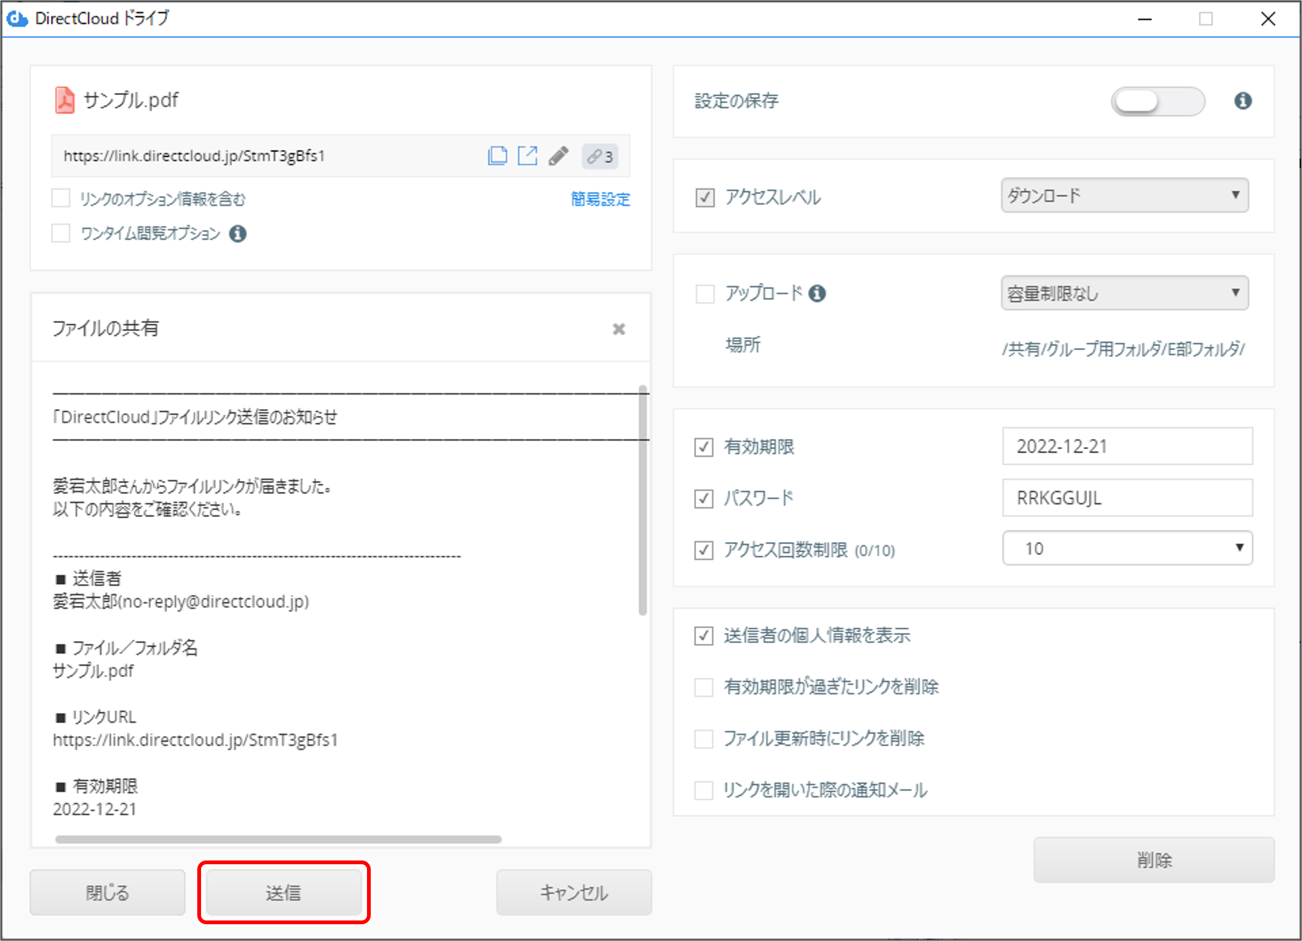Close the ファイルの共有 message panel

point(618,329)
